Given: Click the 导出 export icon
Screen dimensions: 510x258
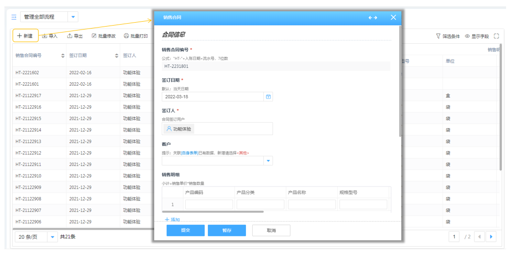Looking at the screenshot, I should click(69, 36).
